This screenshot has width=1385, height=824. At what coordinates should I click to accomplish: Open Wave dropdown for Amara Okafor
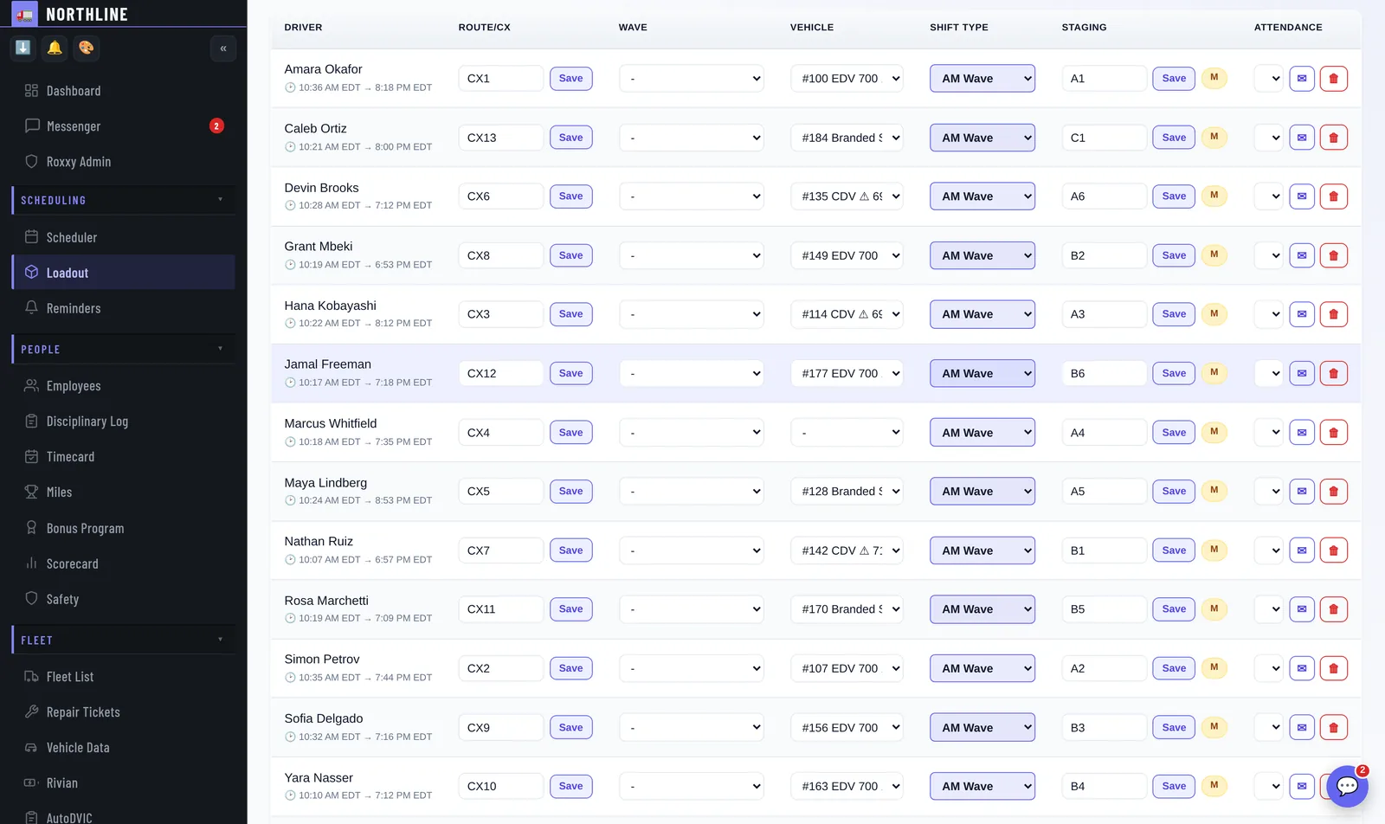coord(692,79)
